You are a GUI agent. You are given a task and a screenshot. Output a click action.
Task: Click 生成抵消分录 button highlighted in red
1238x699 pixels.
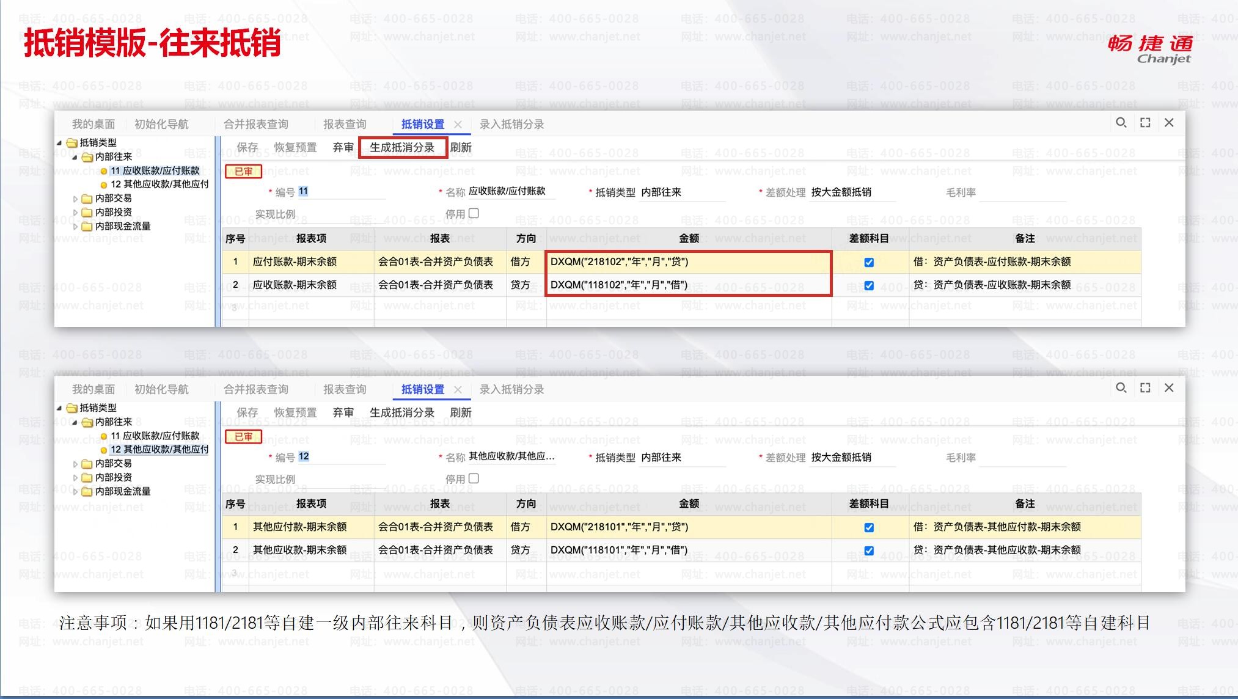tap(402, 147)
